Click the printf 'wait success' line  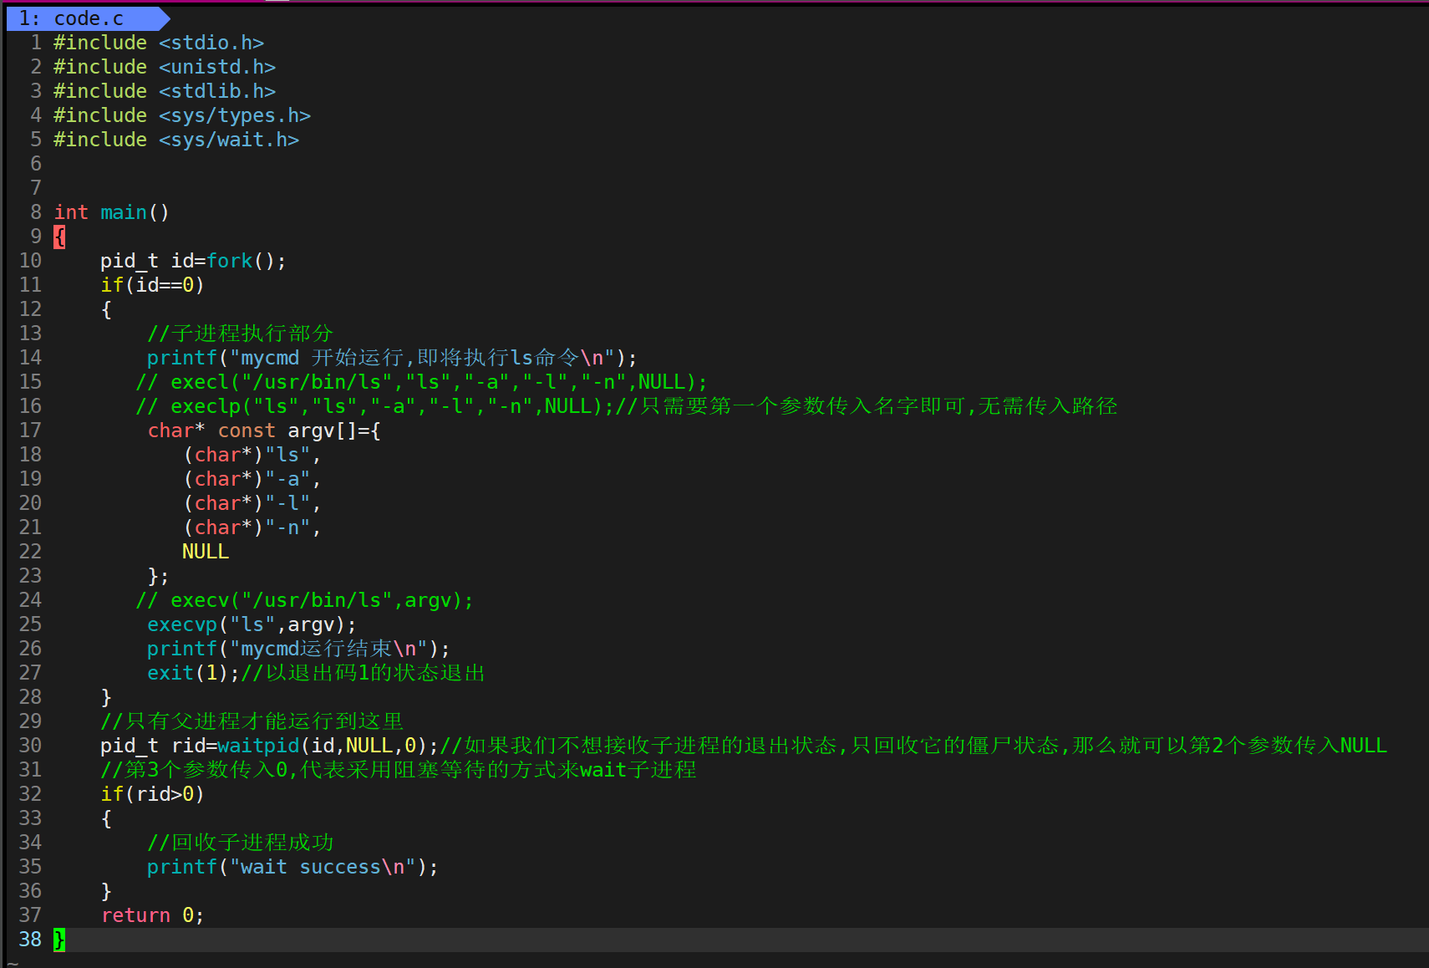pos(292,867)
